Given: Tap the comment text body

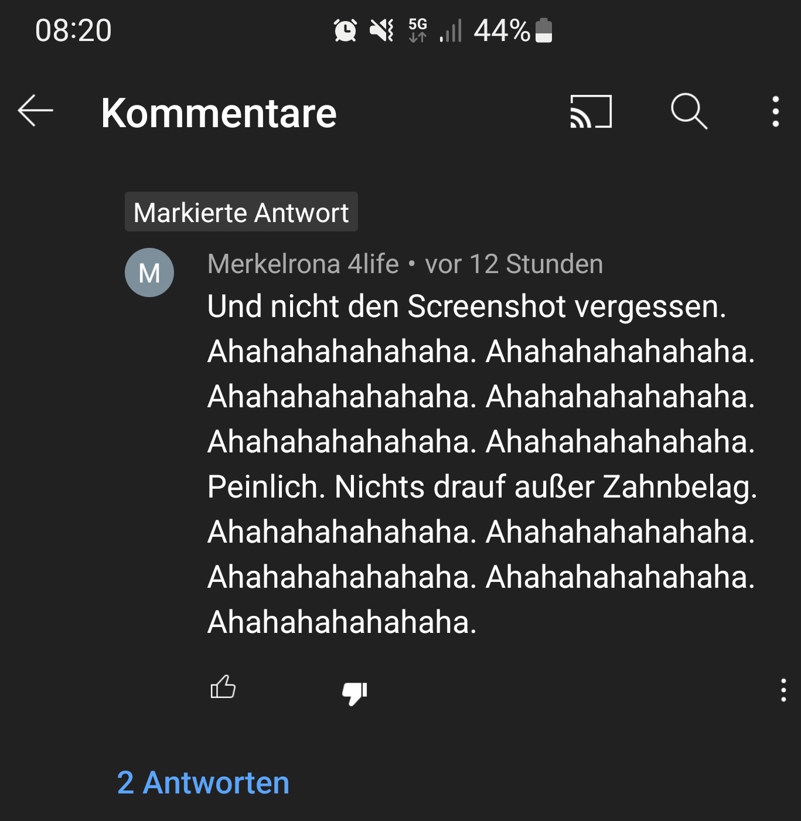Looking at the screenshot, I should [482, 464].
